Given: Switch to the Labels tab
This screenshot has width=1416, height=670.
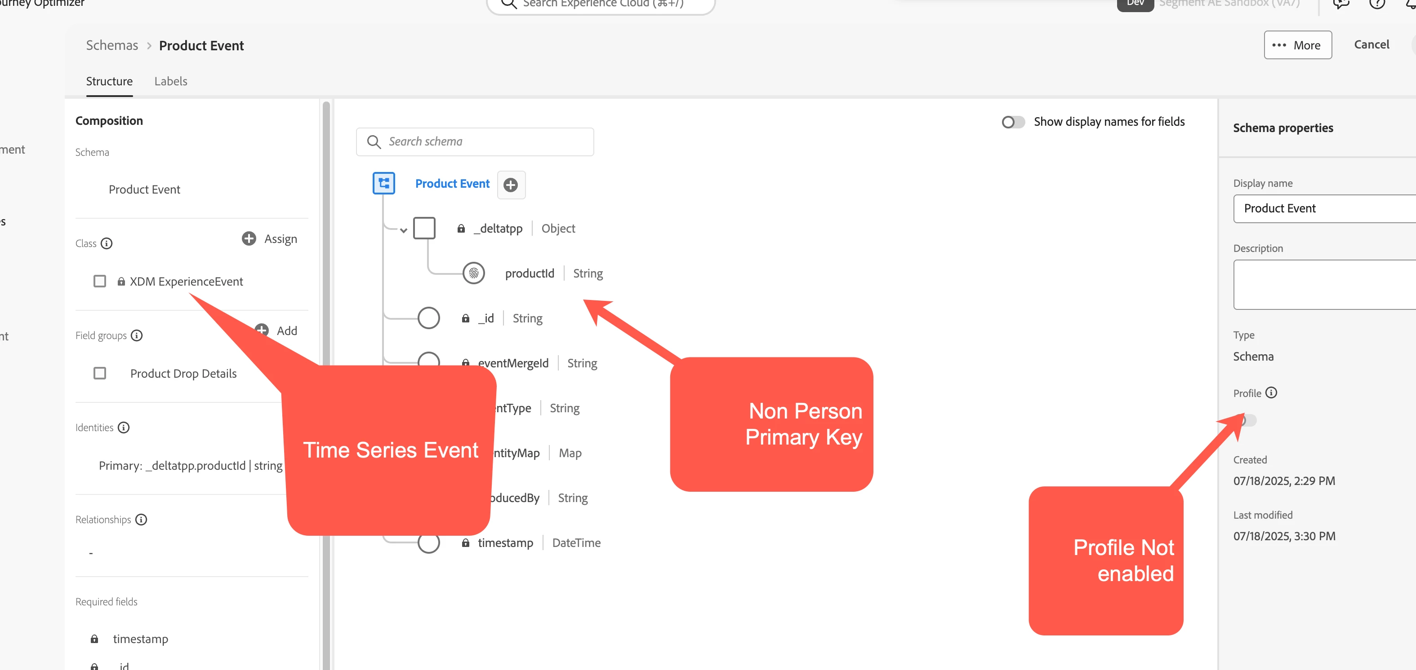Looking at the screenshot, I should click(170, 81).
